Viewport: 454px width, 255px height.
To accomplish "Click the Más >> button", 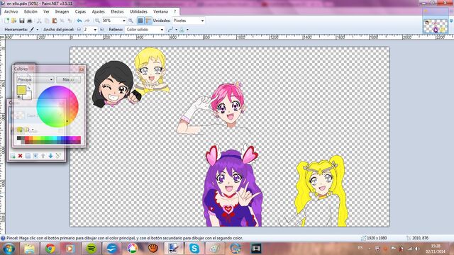I will (x=68, y=79).
